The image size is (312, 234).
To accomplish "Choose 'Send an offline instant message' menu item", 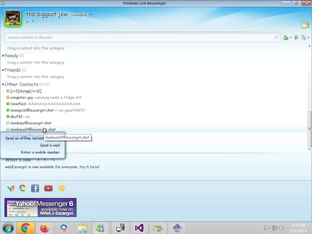I will [24, 138].
